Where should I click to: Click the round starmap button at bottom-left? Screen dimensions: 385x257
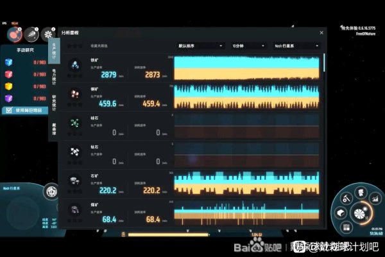51,191
